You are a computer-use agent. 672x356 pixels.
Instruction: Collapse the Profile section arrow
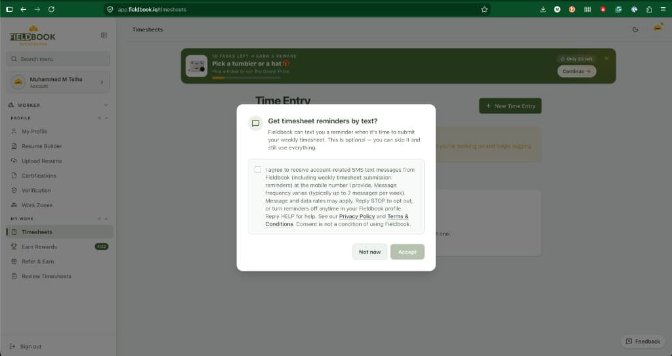(106, 118)
